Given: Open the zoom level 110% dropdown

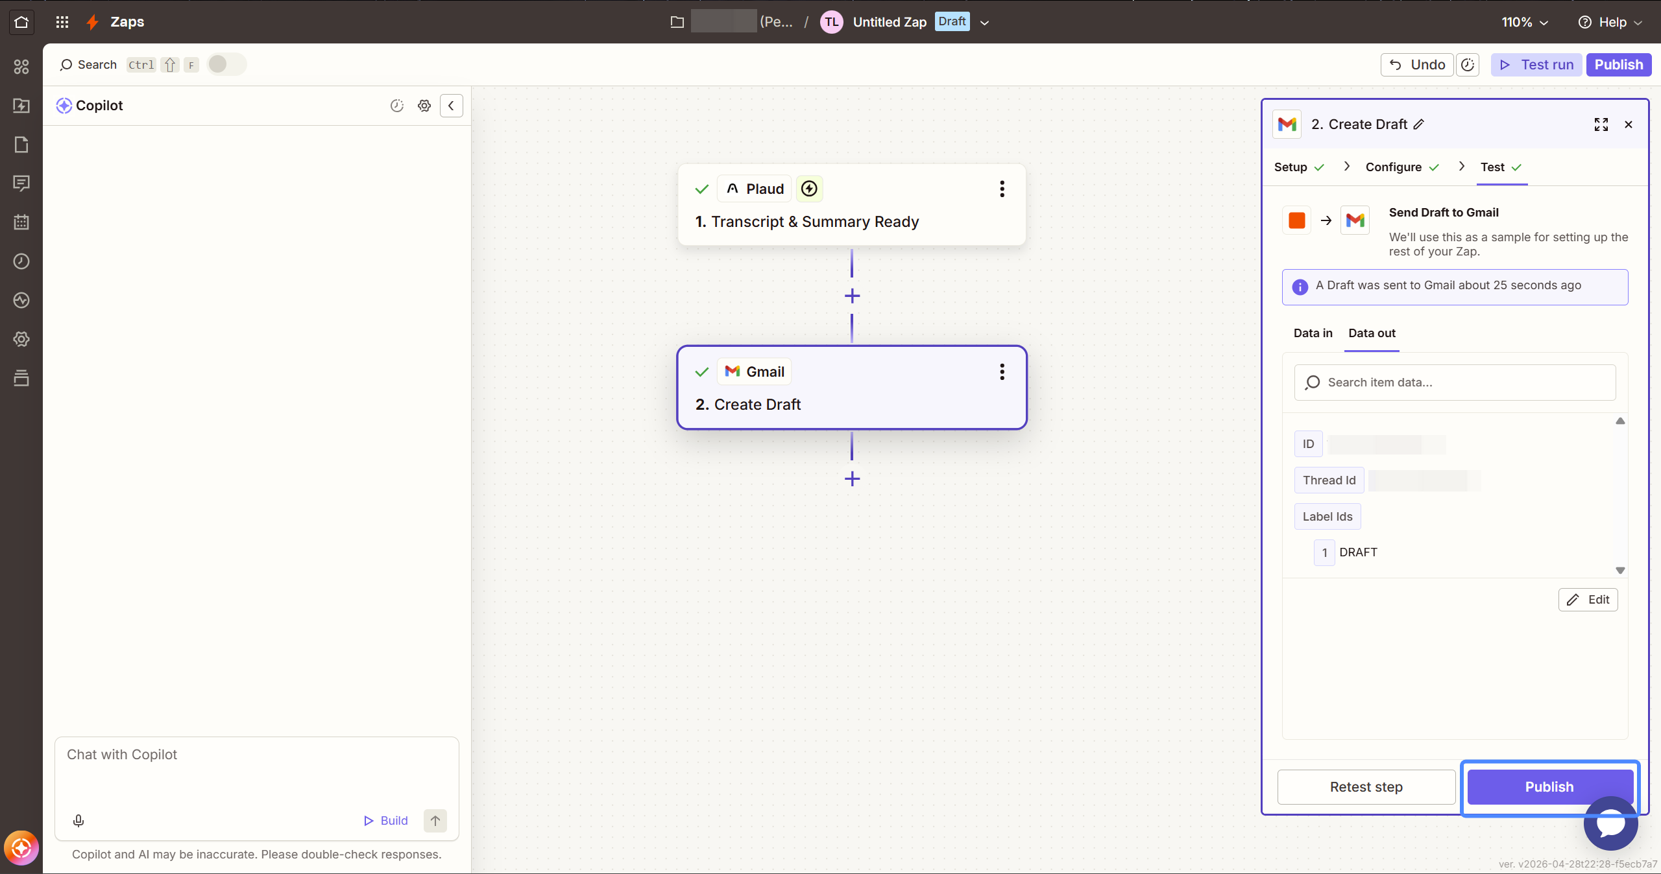Looking at the screenshot, I should (1525, 22).
